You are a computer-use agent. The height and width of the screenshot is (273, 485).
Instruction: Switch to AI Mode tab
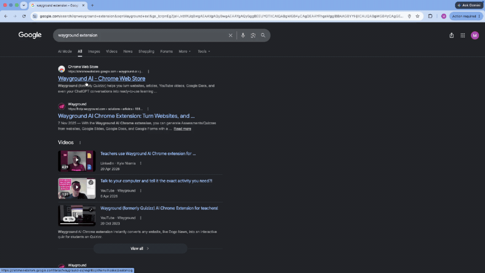(x=65, y=51)
